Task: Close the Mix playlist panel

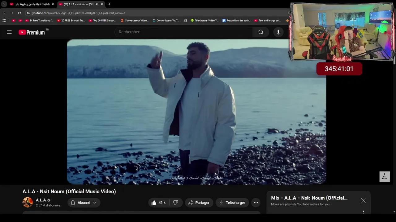Action: (x=363, y=200)
